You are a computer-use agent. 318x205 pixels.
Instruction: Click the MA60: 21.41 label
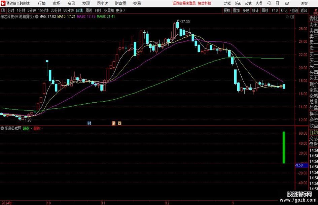(106, 16)
